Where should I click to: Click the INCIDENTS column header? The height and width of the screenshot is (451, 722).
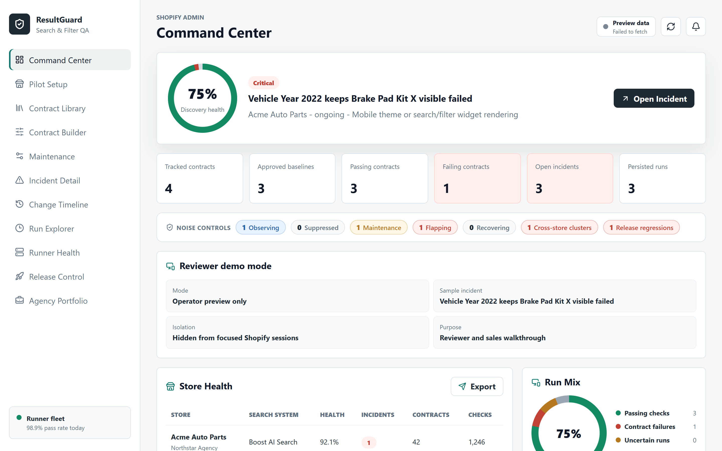[378, 415]
